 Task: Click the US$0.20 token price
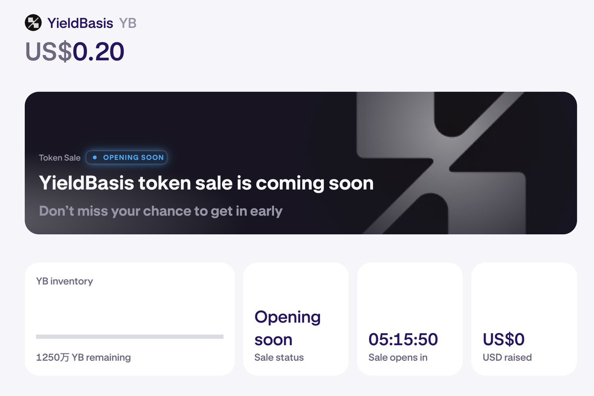tap(75, 51)
